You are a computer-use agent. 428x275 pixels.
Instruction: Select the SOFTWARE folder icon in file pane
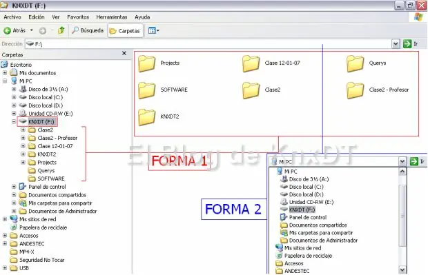point(147,90)
